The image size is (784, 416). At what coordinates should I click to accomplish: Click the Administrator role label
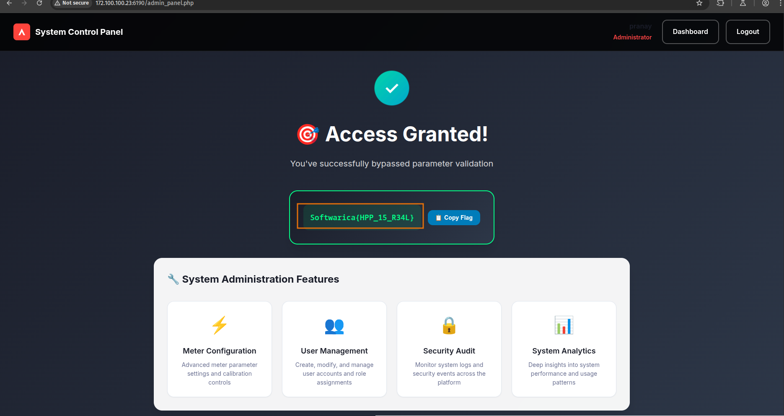click(632, 37)
